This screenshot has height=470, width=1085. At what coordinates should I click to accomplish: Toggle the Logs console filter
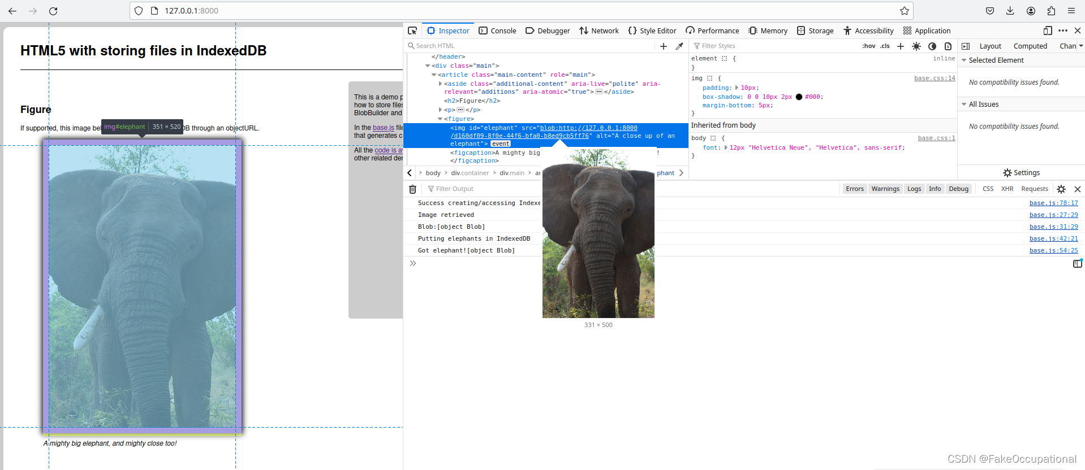(914, 189)
